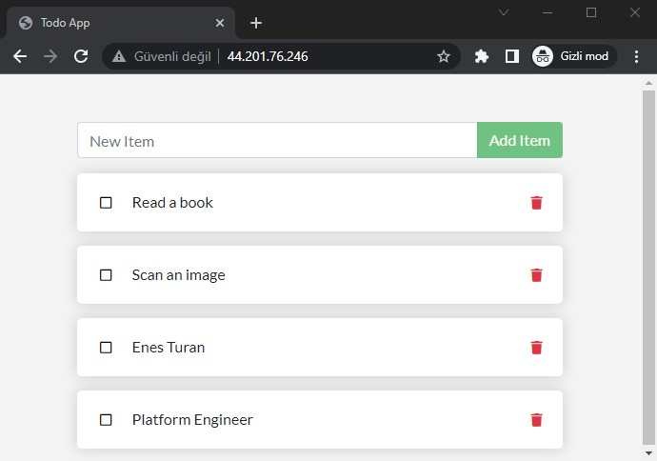657x461 pixels.
Task: Delete the 'Enes Turan' item
Action: click(x=536, y=348)
